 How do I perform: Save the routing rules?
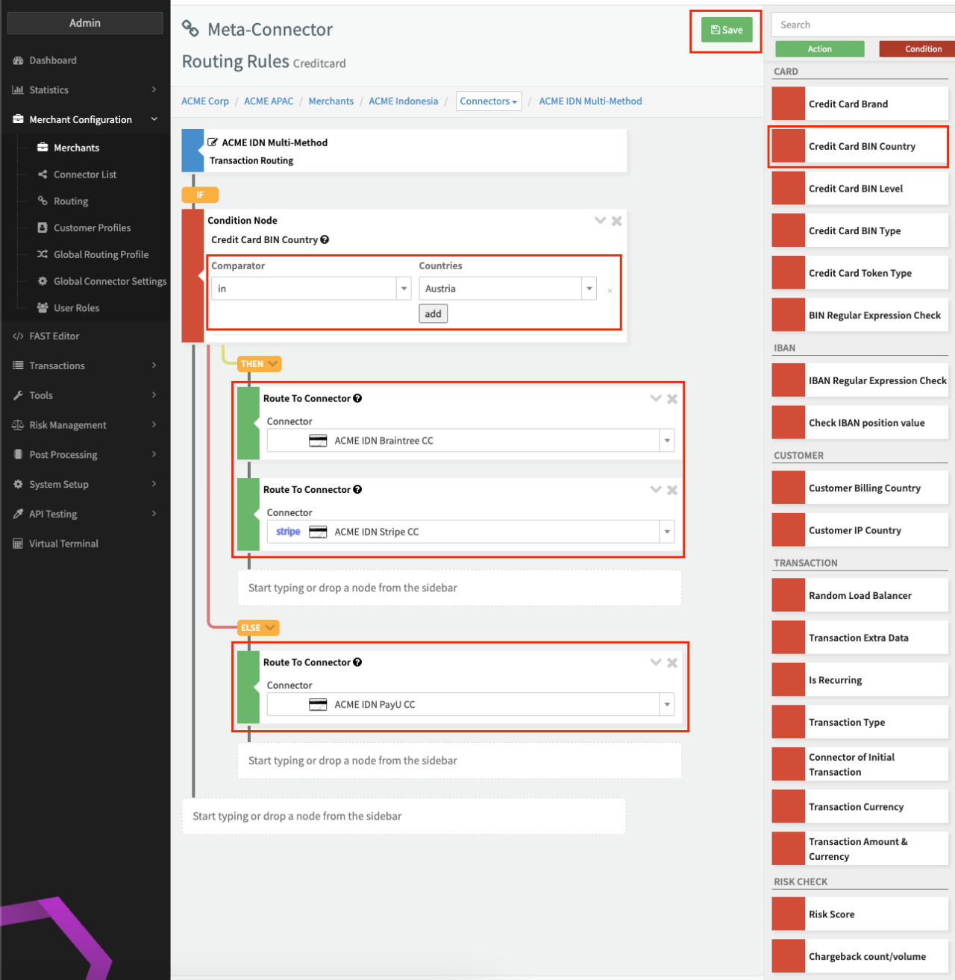tap(726, 30)
